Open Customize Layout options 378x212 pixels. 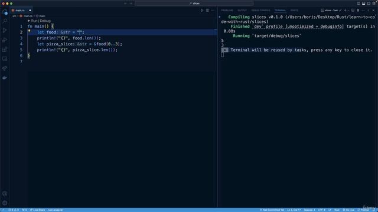pos(374,4)
